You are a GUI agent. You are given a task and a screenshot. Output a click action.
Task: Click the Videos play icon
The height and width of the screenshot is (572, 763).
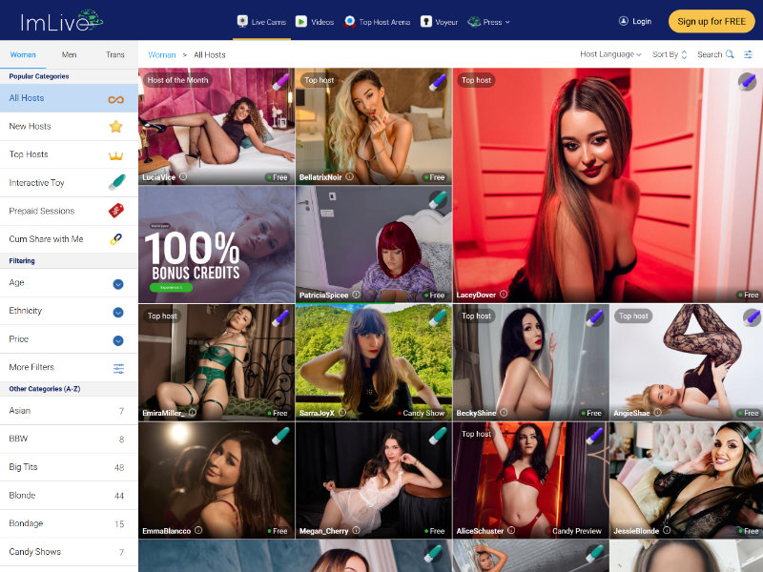pos(301,21)
